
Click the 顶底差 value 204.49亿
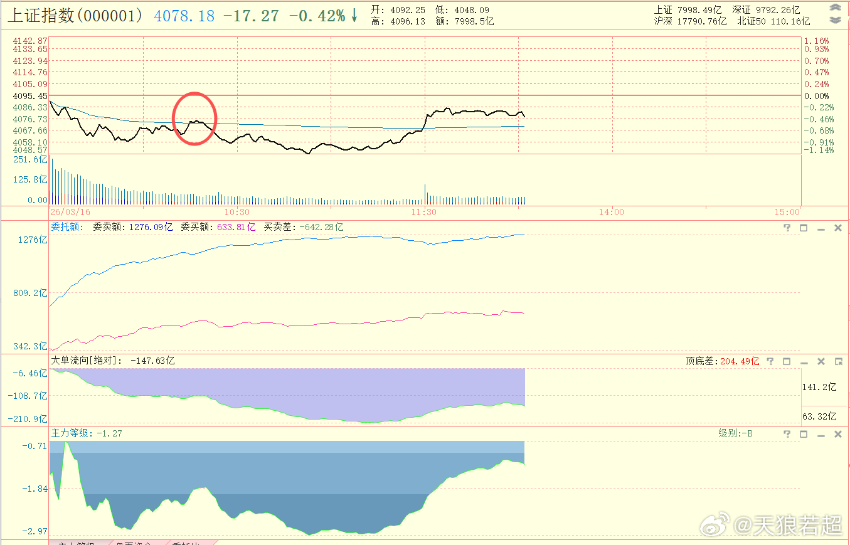point(740,361)
